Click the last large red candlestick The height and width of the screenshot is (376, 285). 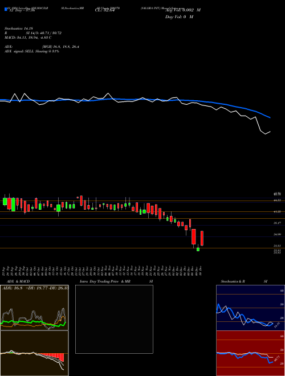click(202, 238)
